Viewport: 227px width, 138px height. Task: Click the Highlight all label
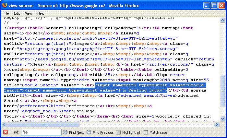(x=131, y=132)
